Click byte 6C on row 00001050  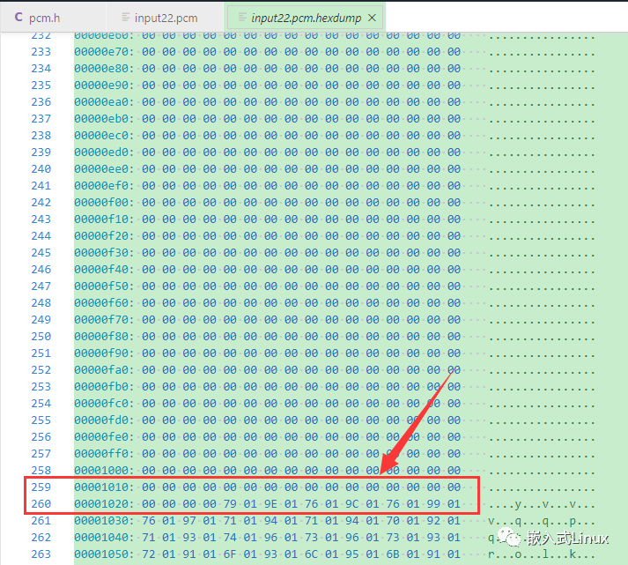pyautogui.click(x=311, y=554)
